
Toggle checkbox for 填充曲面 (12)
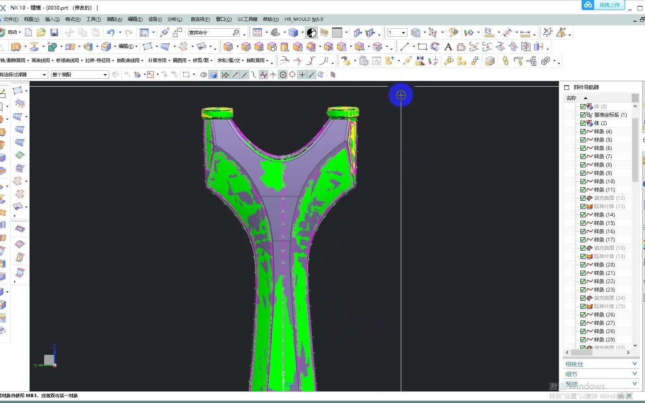pyautogui.click(x=583, y=198)
